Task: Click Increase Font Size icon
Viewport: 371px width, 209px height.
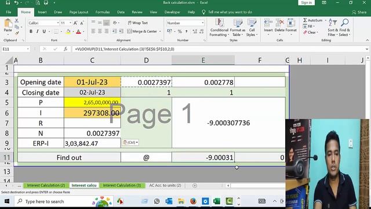Action: pos(75,23)
